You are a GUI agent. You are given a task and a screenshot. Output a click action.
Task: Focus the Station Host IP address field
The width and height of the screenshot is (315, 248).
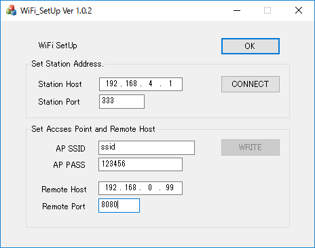click(141, 84)
